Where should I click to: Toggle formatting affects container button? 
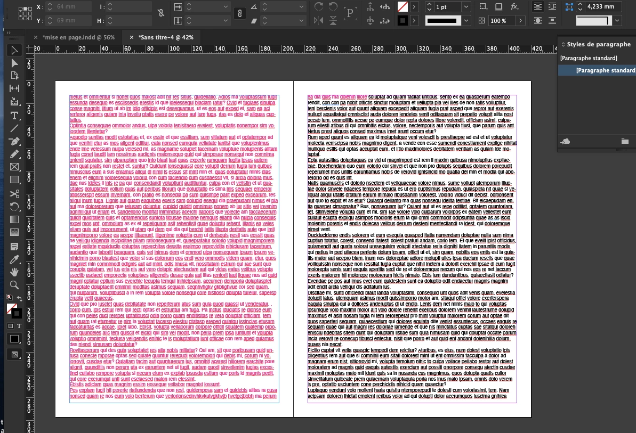tap(11, 326)
